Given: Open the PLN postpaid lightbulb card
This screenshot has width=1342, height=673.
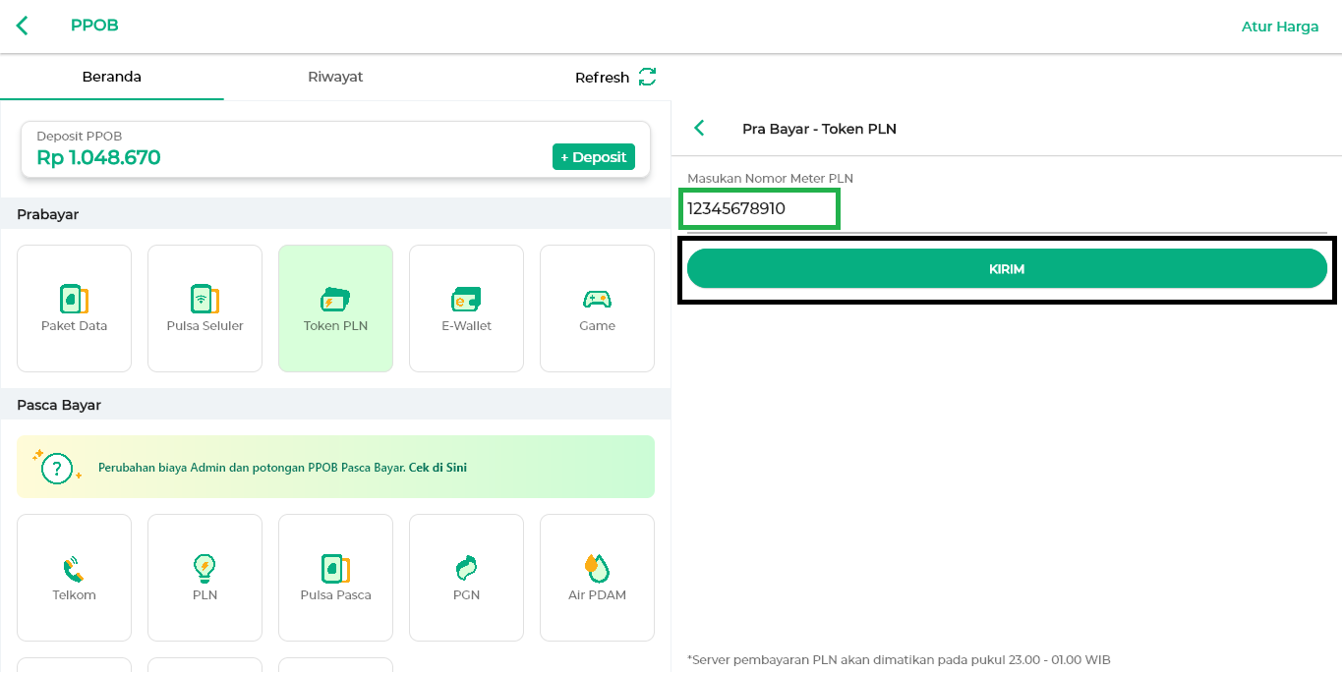Looking at the screenshot, I should tap(204, 578).
